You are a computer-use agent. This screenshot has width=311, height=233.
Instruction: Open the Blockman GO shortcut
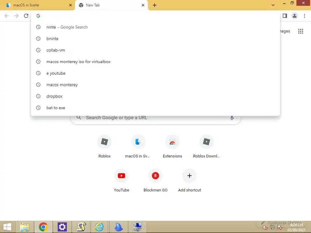pos(155,181)
